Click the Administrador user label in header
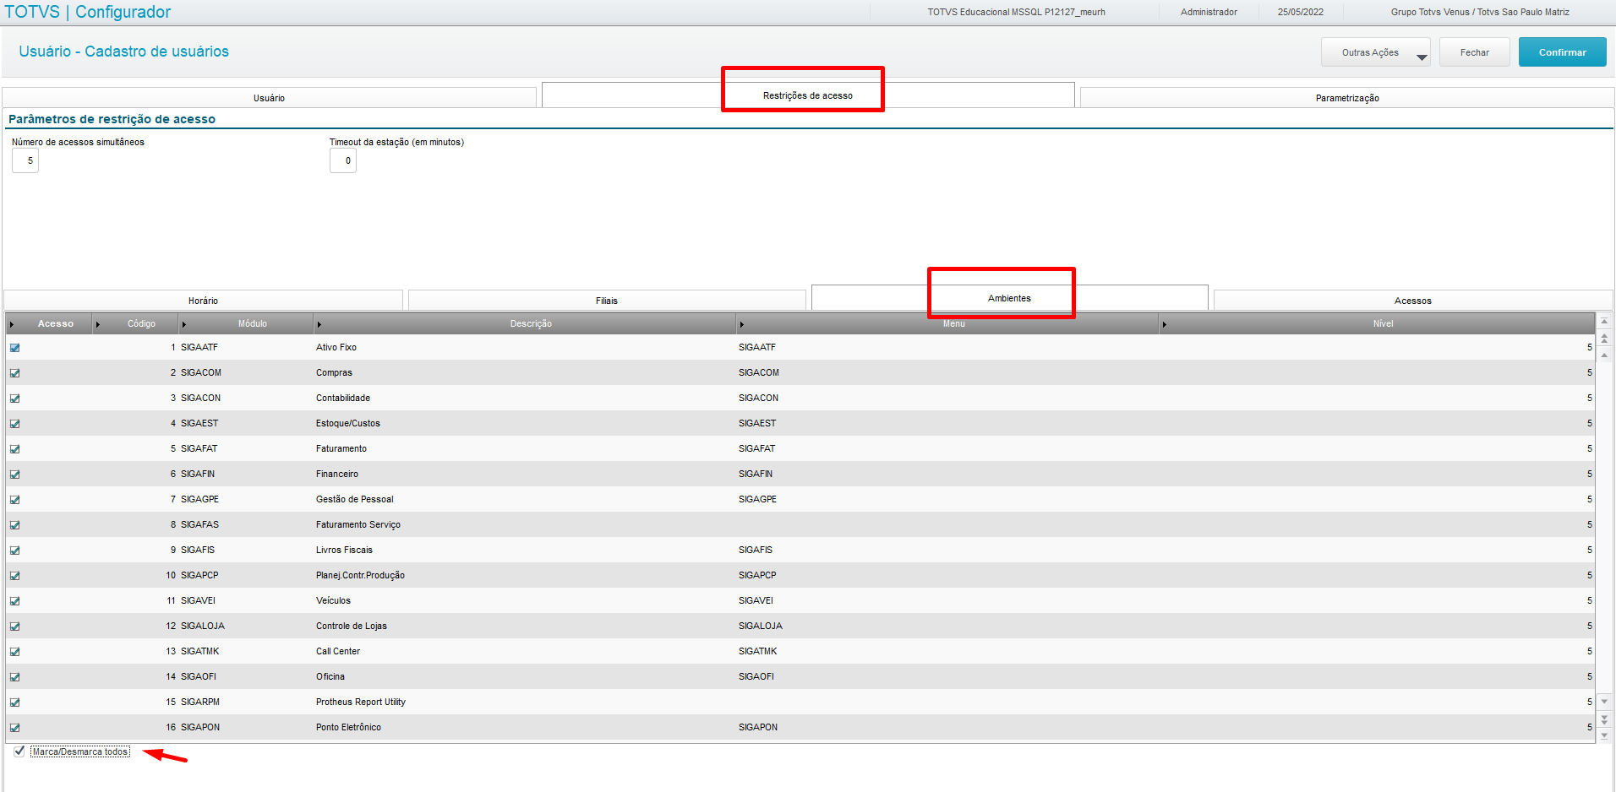This screenshot has width=1616, height=792. (1209, 12)
